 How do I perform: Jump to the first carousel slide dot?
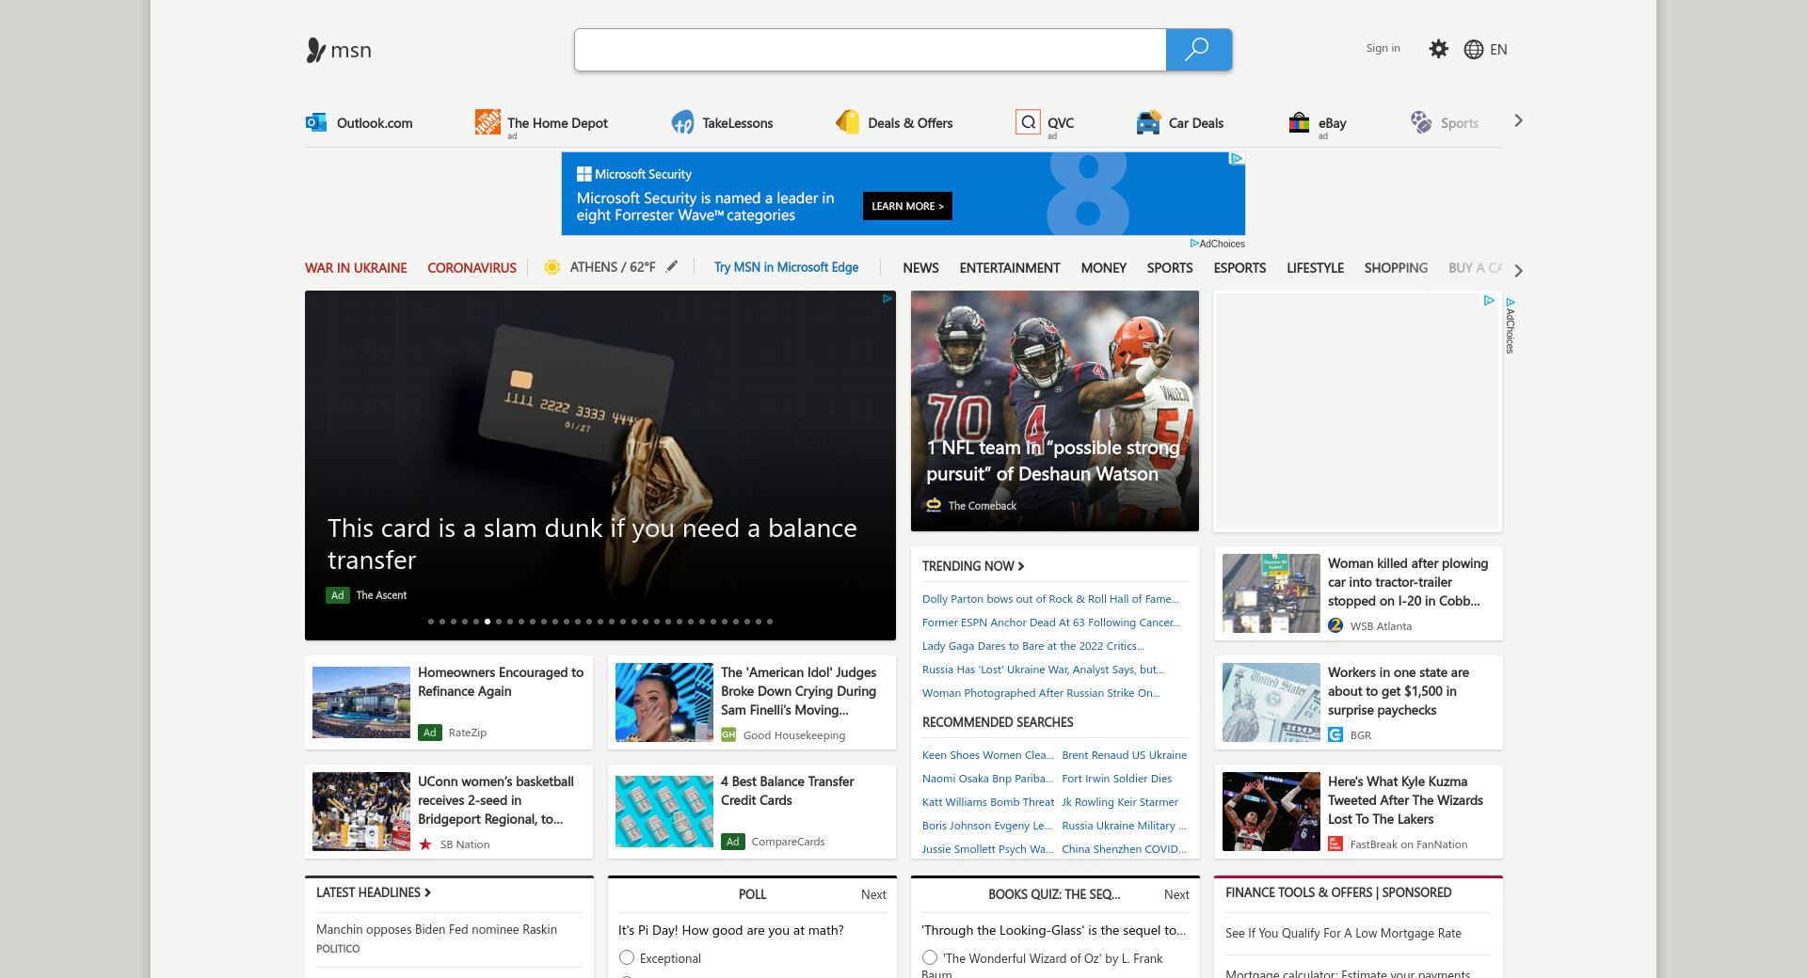pyautogui.click(x=431, y=622)
